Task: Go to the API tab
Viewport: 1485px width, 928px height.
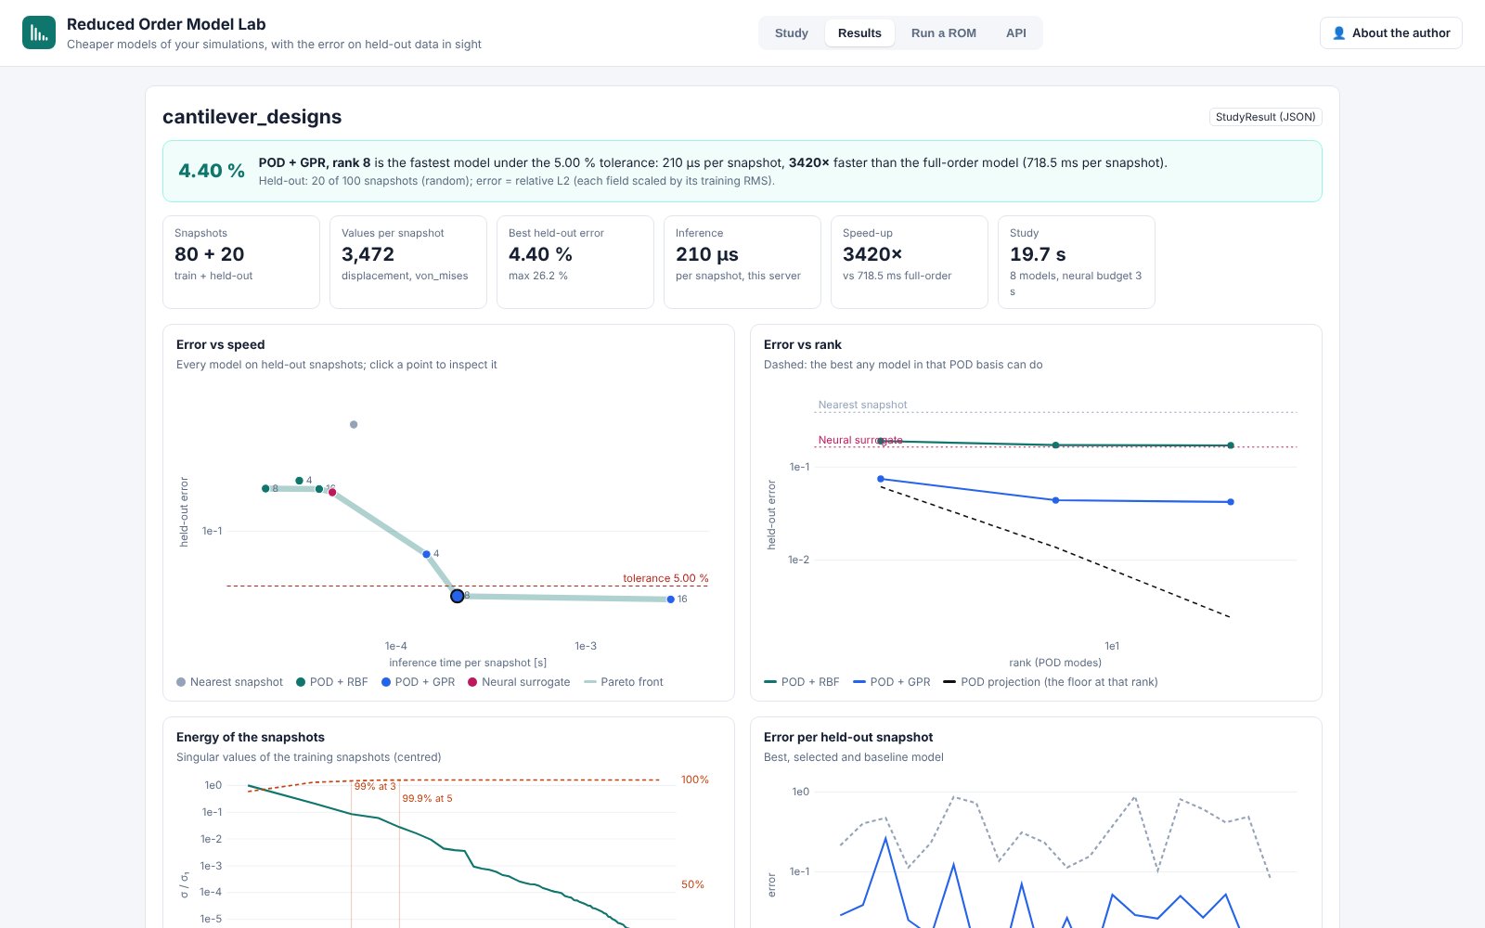Action: click(1016, 32)
